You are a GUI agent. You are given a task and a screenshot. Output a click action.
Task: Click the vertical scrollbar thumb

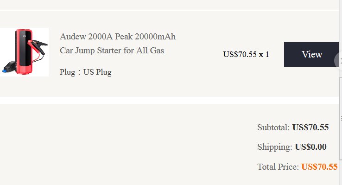(x=341, y=118)
